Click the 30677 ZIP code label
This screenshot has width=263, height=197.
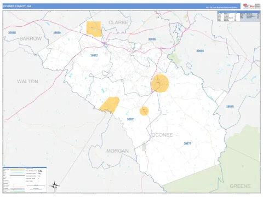[x=187, y=143]
